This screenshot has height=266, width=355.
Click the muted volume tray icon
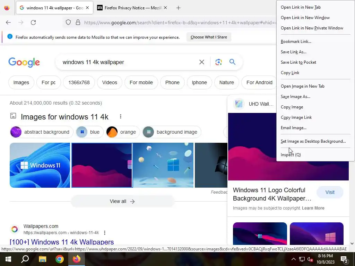pos(310,259)
